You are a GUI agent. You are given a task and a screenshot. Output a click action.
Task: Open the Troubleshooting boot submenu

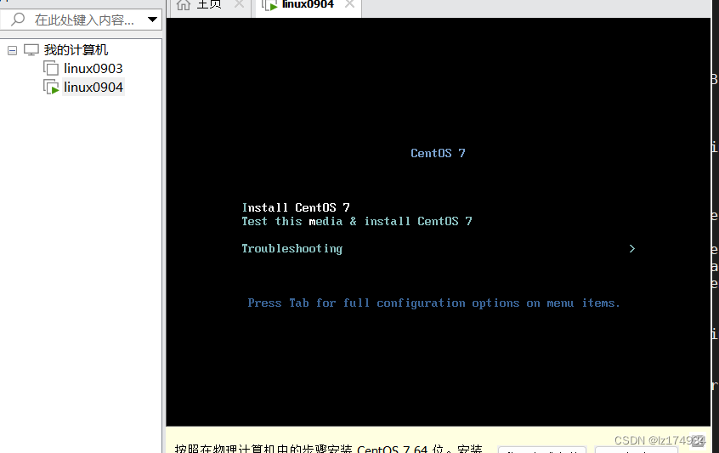tap(292, 248)
